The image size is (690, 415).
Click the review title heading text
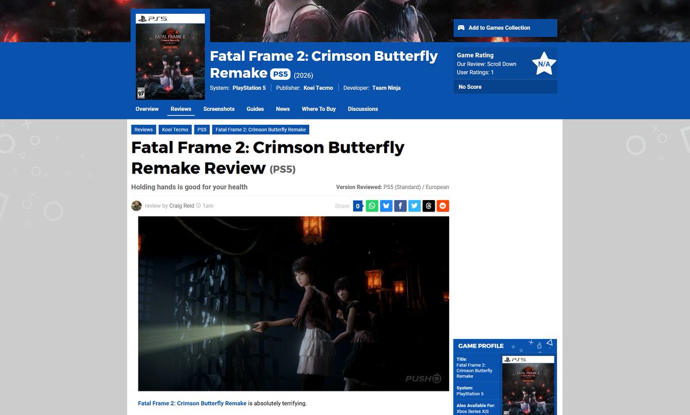(x=268, y=157)
